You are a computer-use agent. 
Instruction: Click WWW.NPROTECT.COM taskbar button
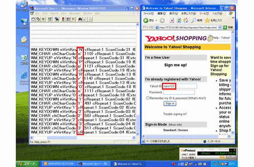pos(58,164)
